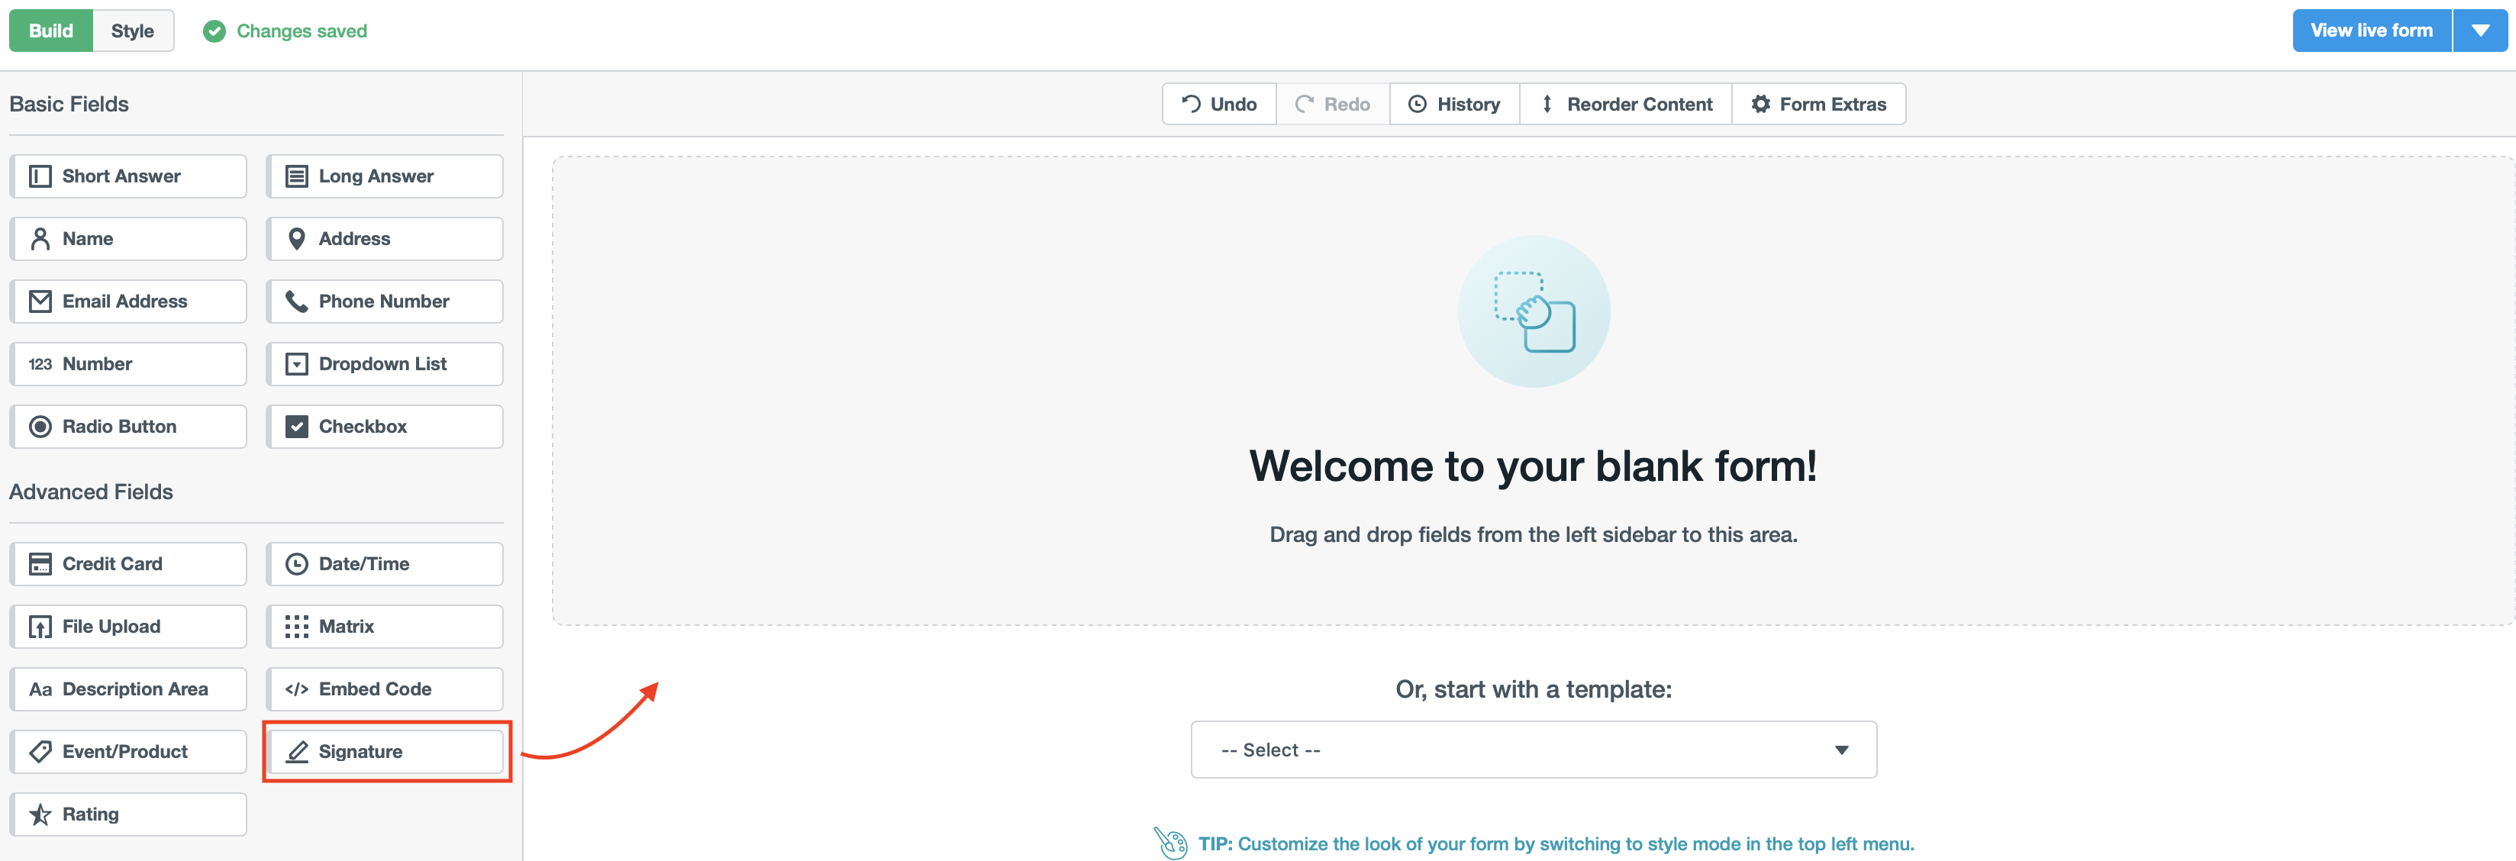Image resolution: width=2516 pixels, height=861 pixels.
Task: Click the View live form arrow dropdown
Action: [2482, 31]
